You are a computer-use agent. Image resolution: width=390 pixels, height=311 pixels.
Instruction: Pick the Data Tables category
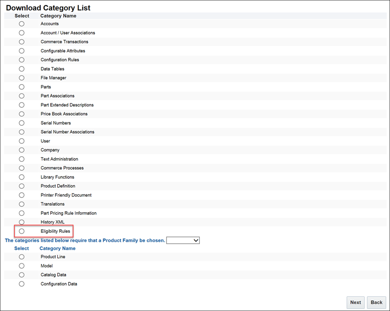coord(22,69)
